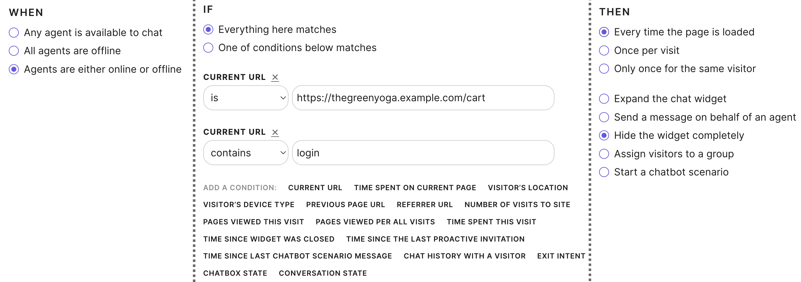
Task: Select "All agents are offline"
Action: [x=13, y=50]
